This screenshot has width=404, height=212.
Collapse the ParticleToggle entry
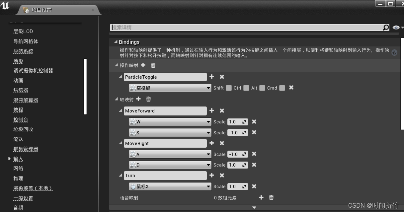(121, 77)
